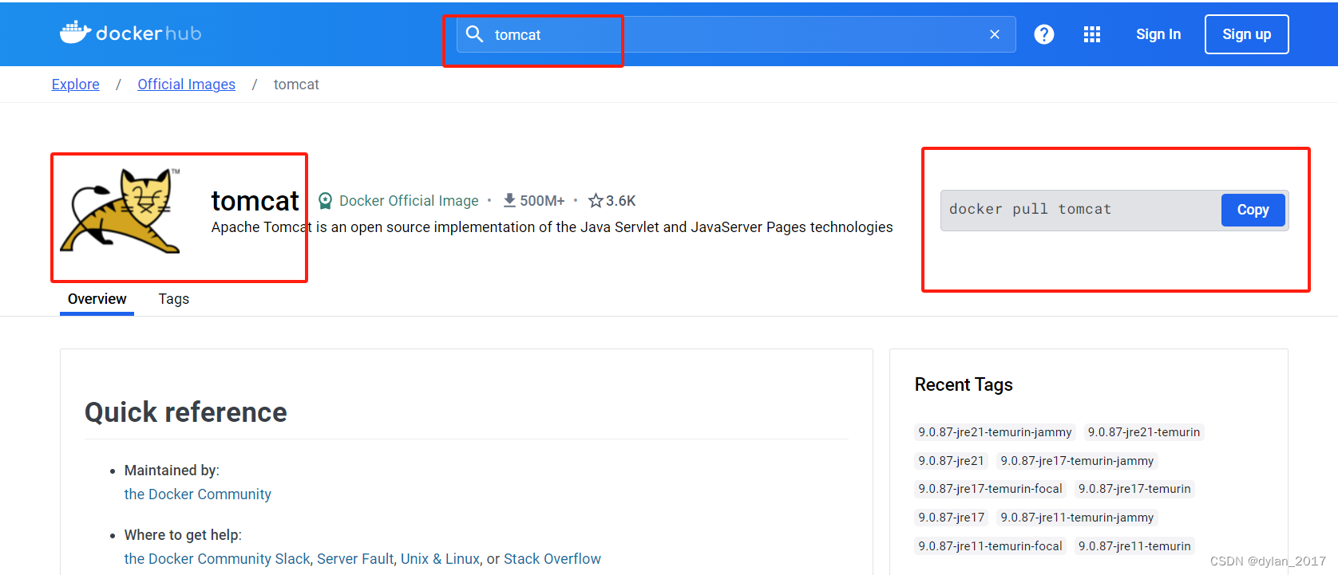Copy the docker pull tomcat command
This screenshot has width=1338, height=575.
tap(1253, 210)
